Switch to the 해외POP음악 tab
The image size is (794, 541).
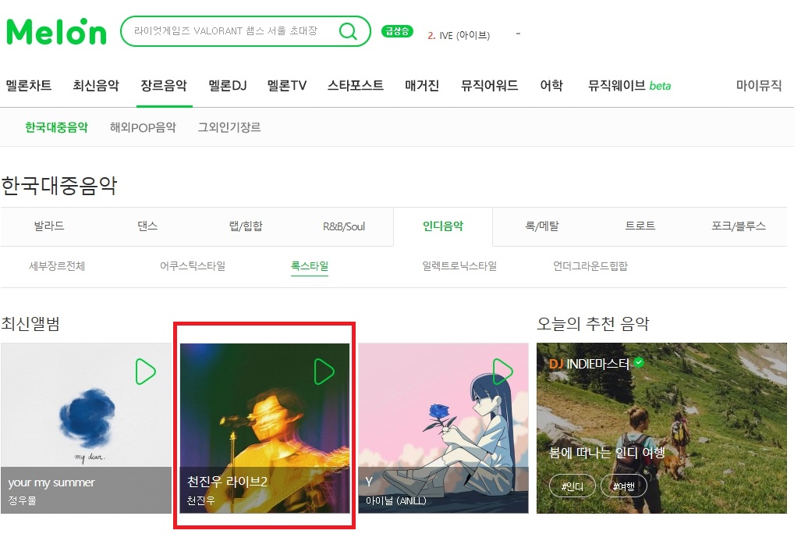143,127
